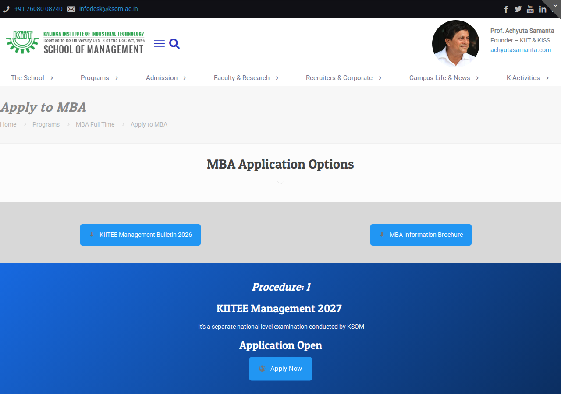Go to Home in the breadcrumb
This screenshot has width=561, height=394.
(8, 124)
